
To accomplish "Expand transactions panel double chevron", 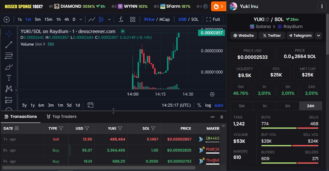I will (222, 117).
